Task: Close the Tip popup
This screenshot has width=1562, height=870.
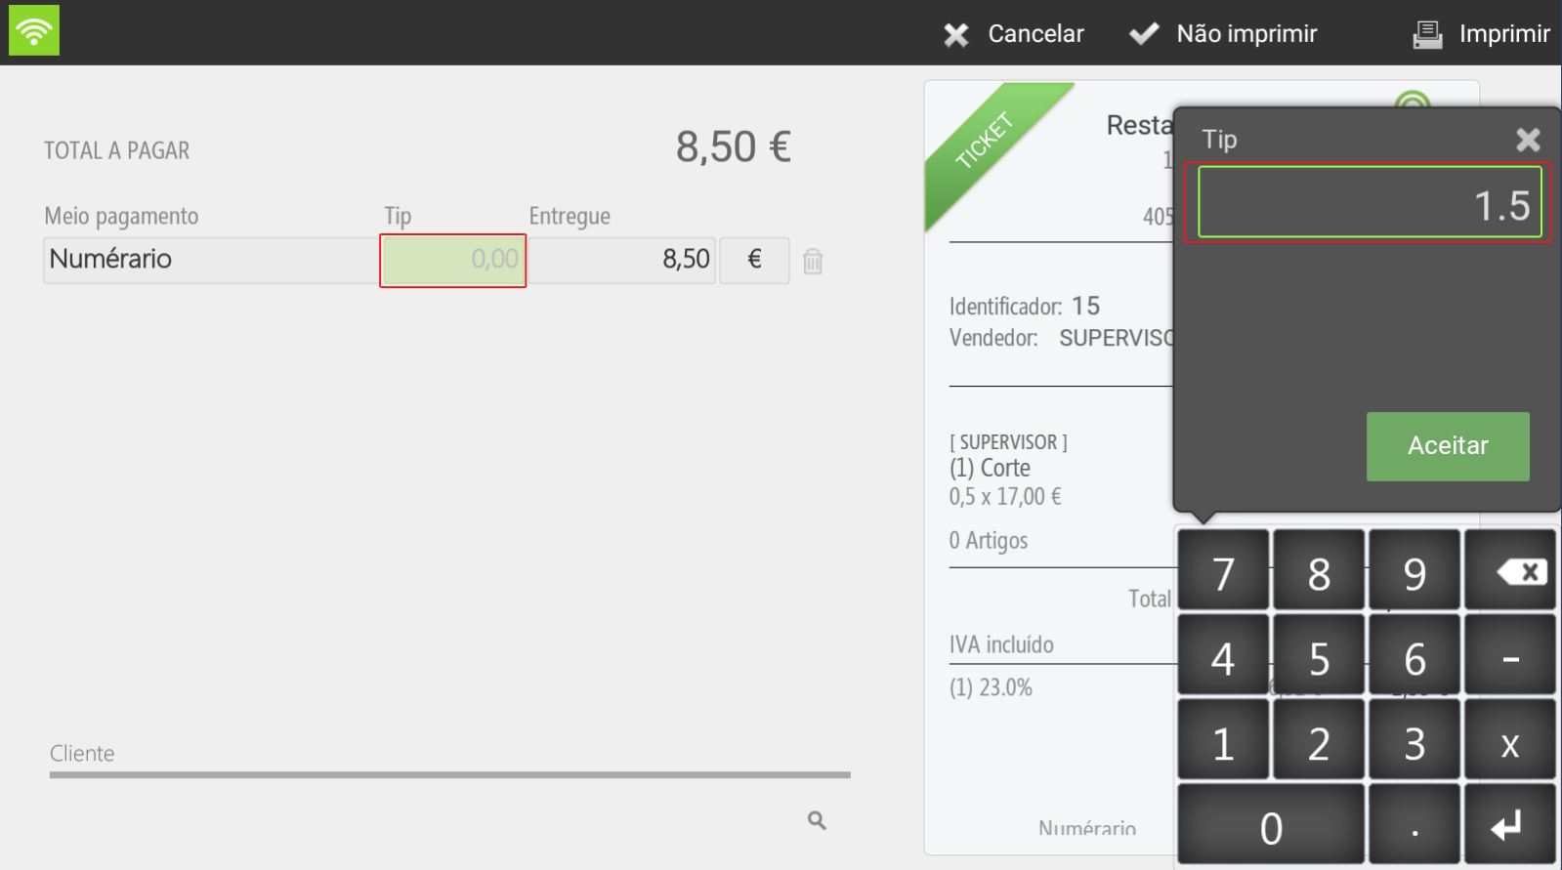Action: [x=1528, y=140]
